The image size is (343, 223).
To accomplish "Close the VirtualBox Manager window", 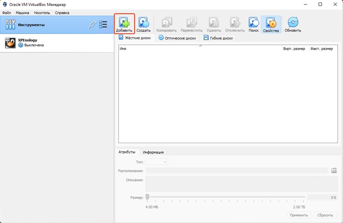I will click(x=336, y=4).
